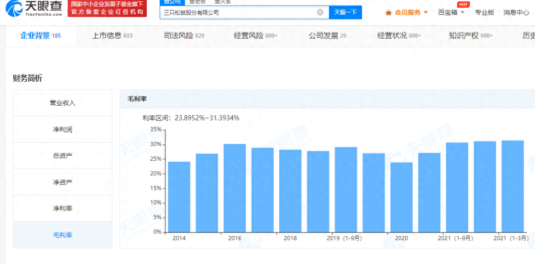Show the 总资产 chart
Image resolution: width=535 pixels, height=264 pixels.
[63, 156]
